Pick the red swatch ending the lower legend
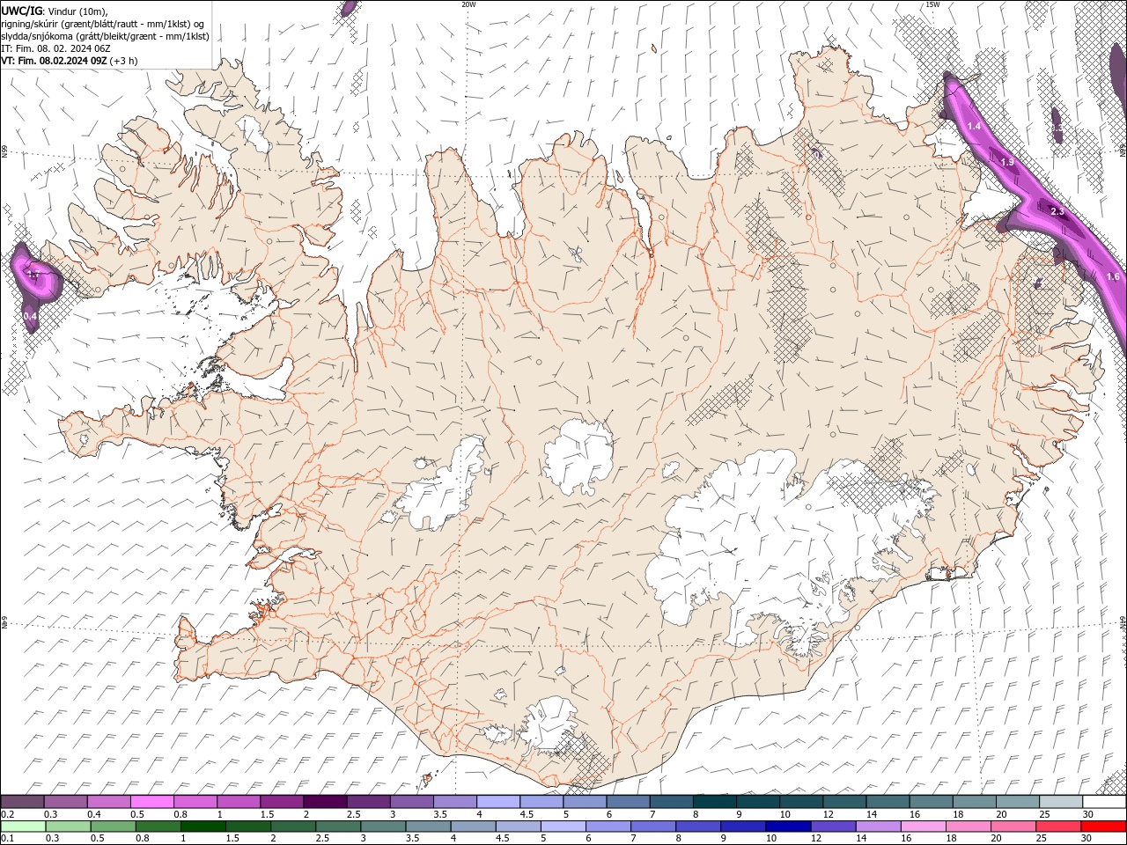This screenshot has height=845, width=1127. click(x=1105, y=827)
